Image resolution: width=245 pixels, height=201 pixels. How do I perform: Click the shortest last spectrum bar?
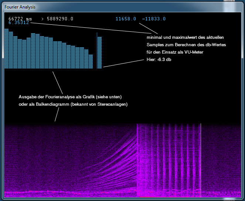[x=91, y=62]
